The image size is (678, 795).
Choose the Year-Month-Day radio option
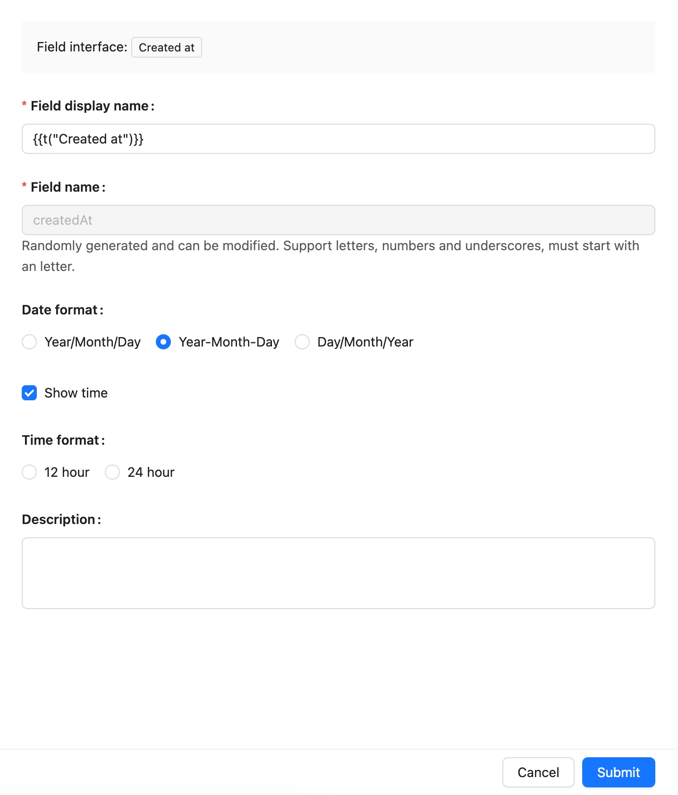(x=163, y=342)
